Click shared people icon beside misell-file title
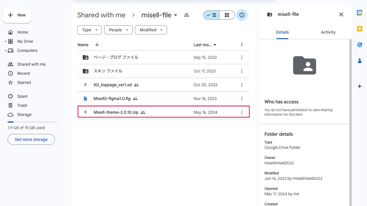The width and height of the screenshot is (367, 206). pyautogui.click(x=186, y=15)
